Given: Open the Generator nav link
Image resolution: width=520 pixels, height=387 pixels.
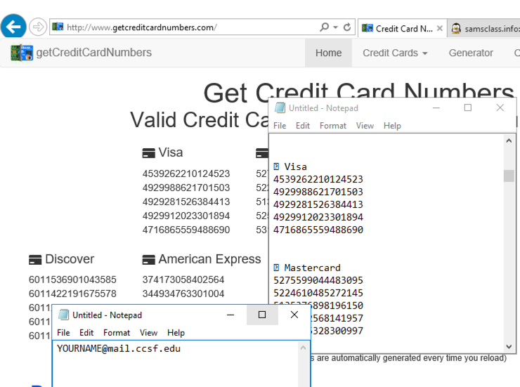Looking at the screenshot, I should 471,53.
